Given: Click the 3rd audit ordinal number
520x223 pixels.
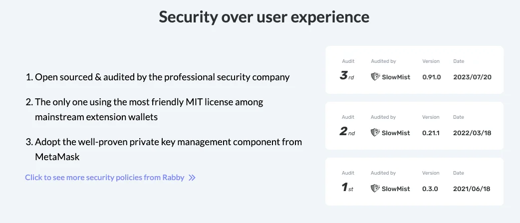Looking at the screenshot, I should pyautogui.click(x=347, y=77).
